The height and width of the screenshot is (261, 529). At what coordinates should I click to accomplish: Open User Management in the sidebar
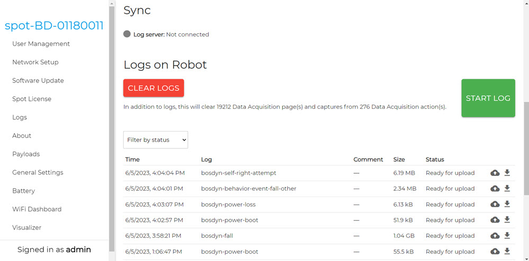click(x=41, y=44)
